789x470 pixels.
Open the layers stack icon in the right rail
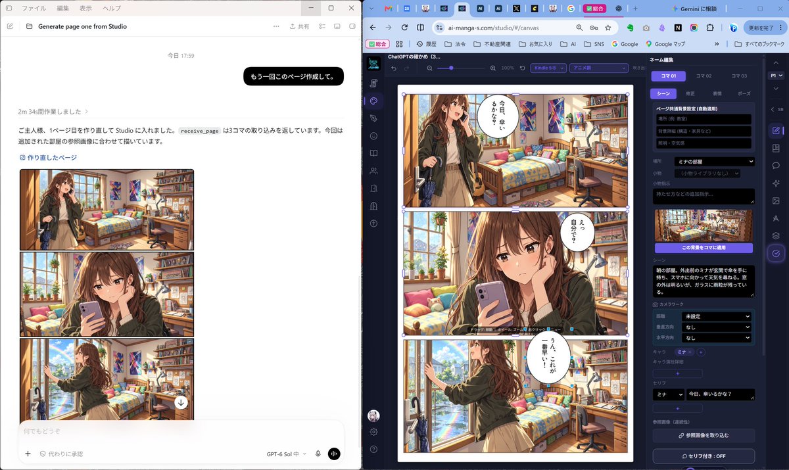point(776,235)
